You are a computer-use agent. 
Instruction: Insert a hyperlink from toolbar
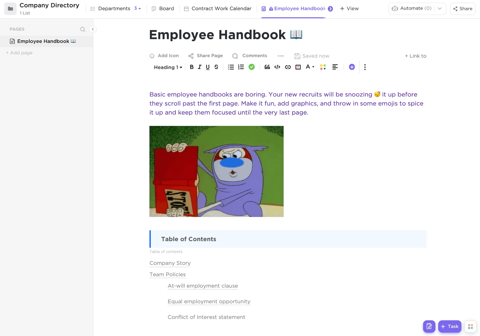(288, 67)
